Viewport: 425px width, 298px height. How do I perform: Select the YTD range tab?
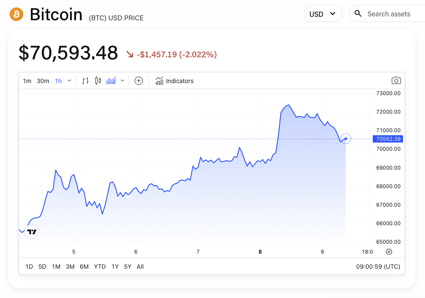(100, 267)
